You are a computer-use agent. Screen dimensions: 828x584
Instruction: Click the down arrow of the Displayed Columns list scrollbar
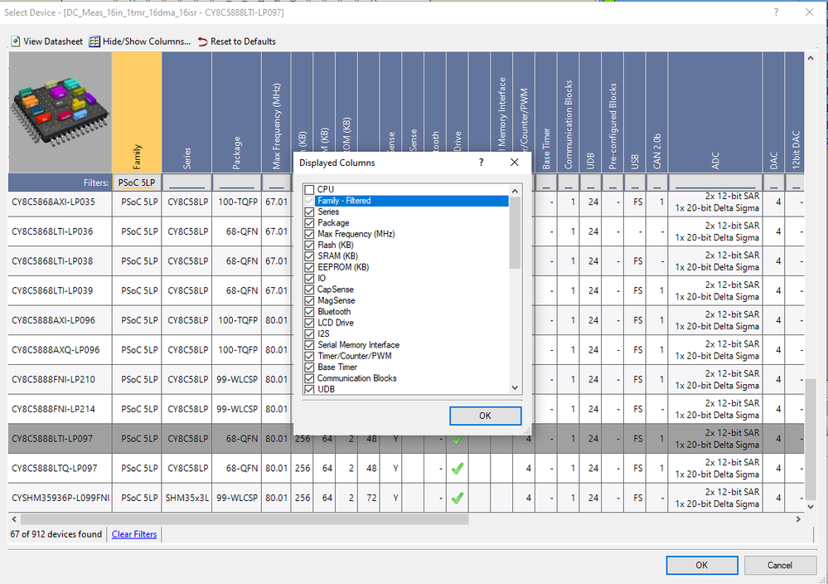tap(515, 388)
